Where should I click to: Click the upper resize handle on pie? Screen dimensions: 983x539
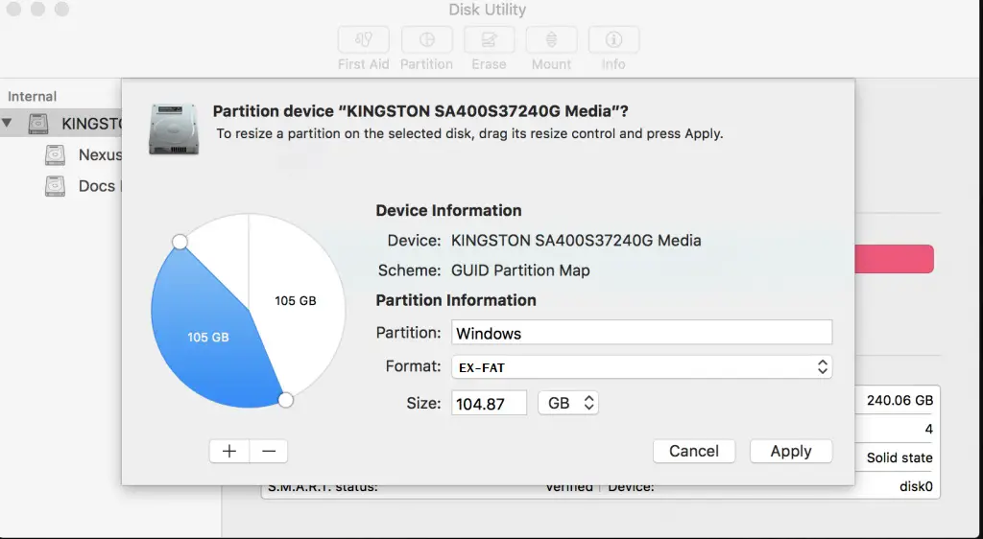[180, 242]
